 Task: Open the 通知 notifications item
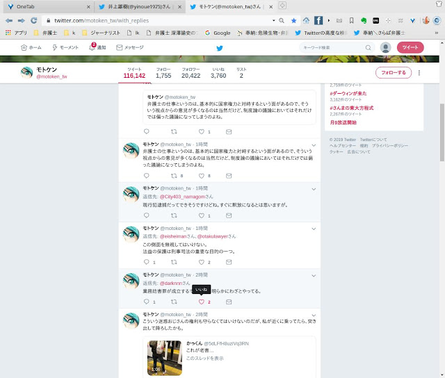[x=97, y=47]
